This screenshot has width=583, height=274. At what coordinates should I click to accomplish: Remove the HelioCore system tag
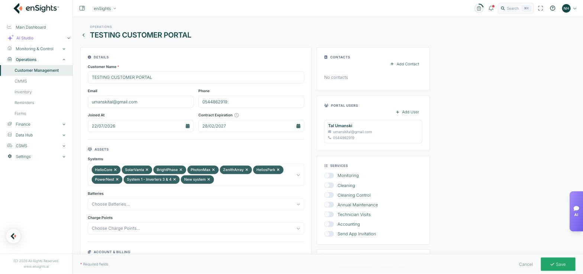pyautogui.click(x=115, y=170)
